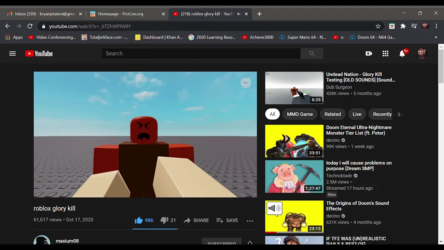444x250 pixels.
Task: Open the Totaljerkface.com bookmark
Action: [x=104, y=37]
